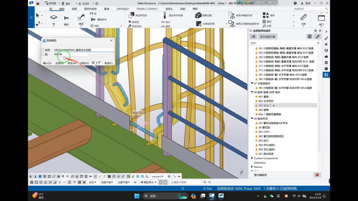The image size is (358, 201).
Task: Open side panel graduation cap icon
Action: pyautogui.click(x=326, y=44)
